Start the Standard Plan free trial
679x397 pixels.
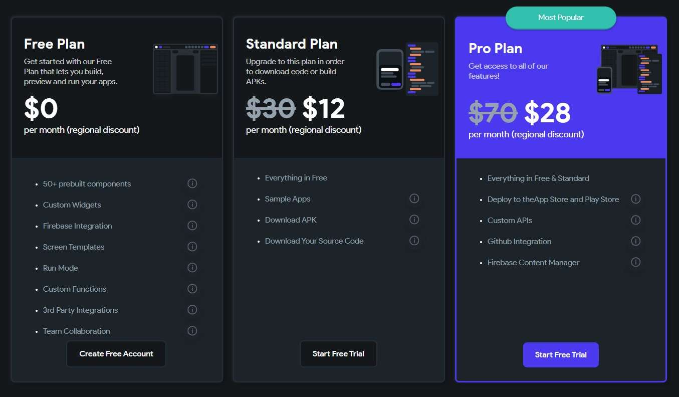tap(338, 354)
